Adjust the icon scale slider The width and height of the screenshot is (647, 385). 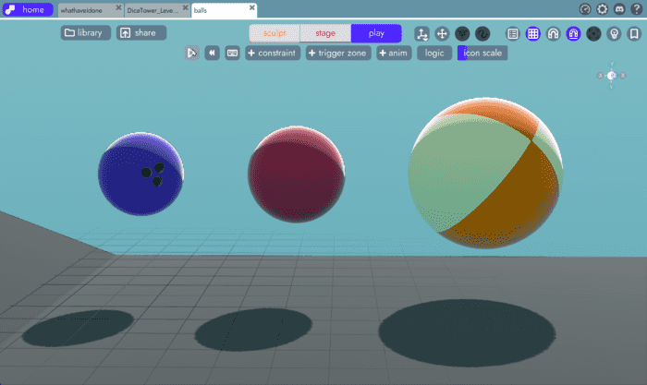point(482,53)
